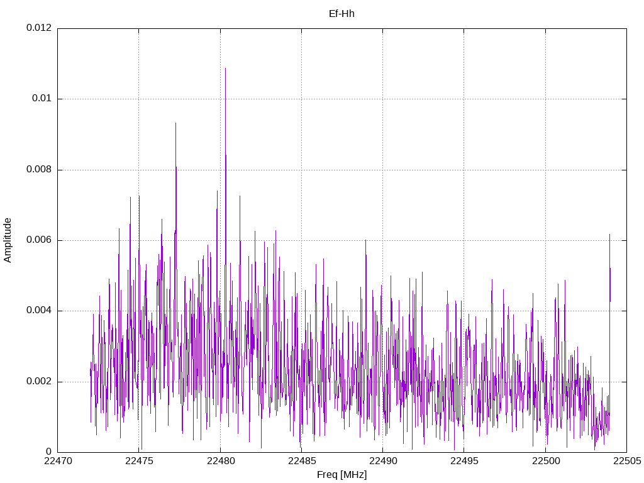Click the Freq [MHz] axis label
The width and height of the screenshot is (644, 483).
[x=341, y=475]
